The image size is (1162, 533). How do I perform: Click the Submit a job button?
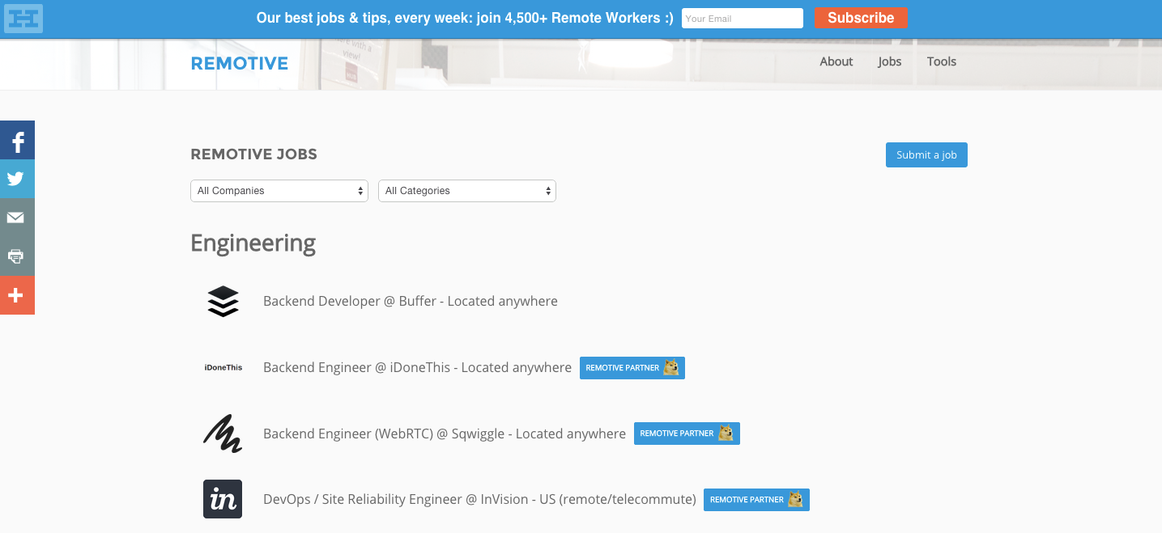coord(926,155)
